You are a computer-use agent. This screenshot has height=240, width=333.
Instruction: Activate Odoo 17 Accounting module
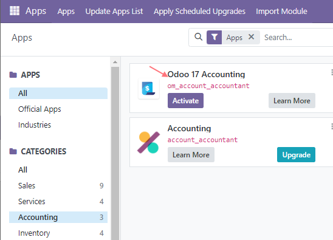(185, 101)
